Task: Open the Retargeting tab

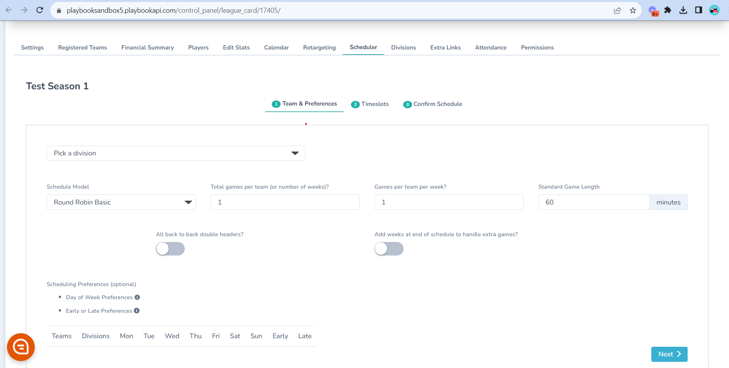Action: point(319,48)
